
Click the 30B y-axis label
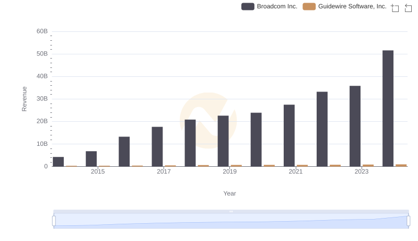pos(42,99)
